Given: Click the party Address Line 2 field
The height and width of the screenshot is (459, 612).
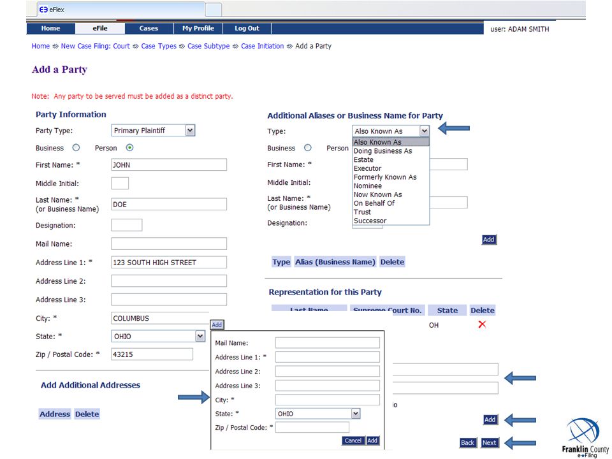Looking at the screenshot, I should coord(169,281).
